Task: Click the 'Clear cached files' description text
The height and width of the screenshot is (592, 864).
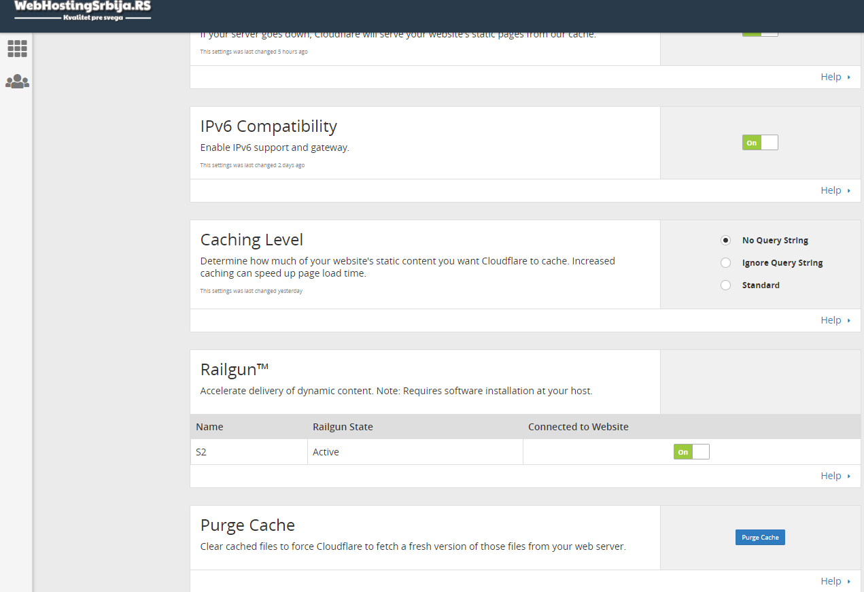Action: pos(413,546)
